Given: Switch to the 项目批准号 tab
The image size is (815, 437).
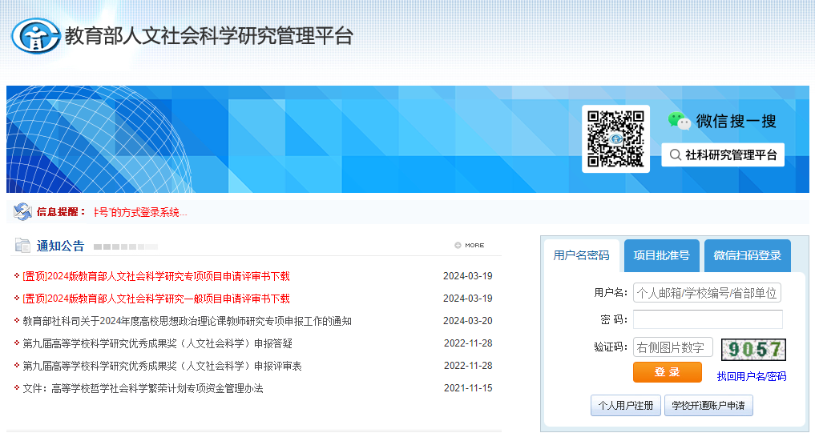Looking at the screenshot, I should (x=661, y=256).
